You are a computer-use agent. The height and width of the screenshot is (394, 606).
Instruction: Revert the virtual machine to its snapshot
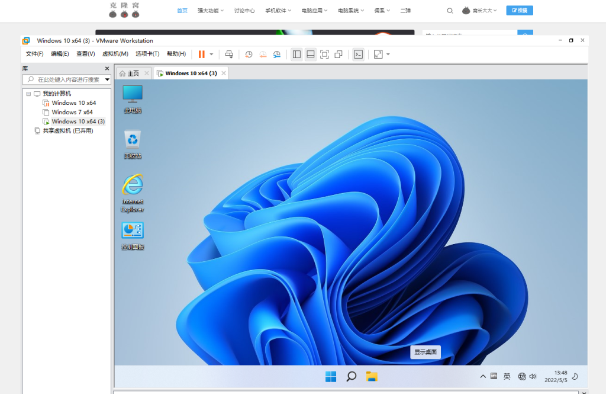coord(263,54)
